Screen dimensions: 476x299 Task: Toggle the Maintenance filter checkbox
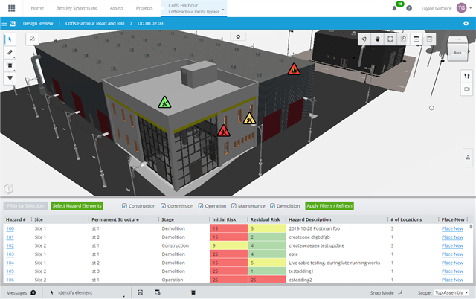tap(234, 205)
